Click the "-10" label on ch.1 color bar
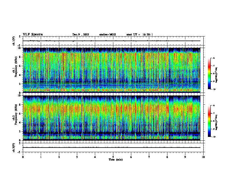Screen dimensions: 229x176 tap(214, 89)
